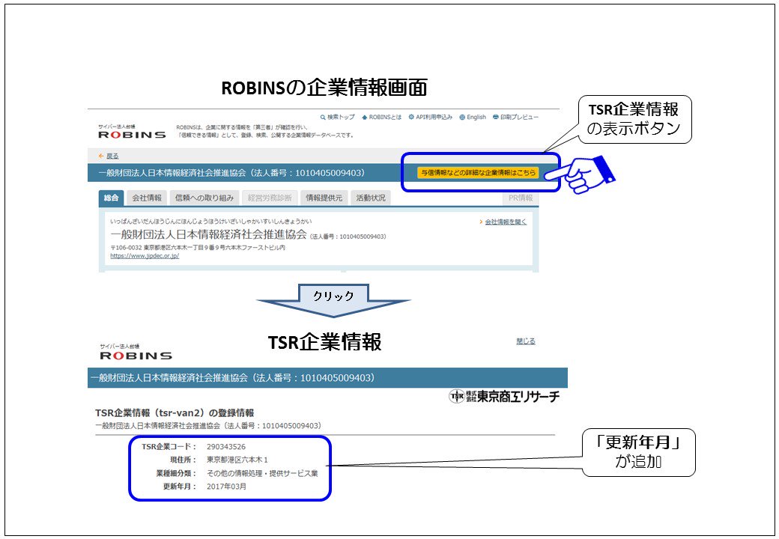Select TSR企業コード value 290343526

pos(226,447)
